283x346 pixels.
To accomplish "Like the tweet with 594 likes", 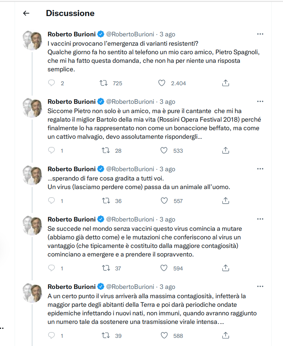I will 164,268.
